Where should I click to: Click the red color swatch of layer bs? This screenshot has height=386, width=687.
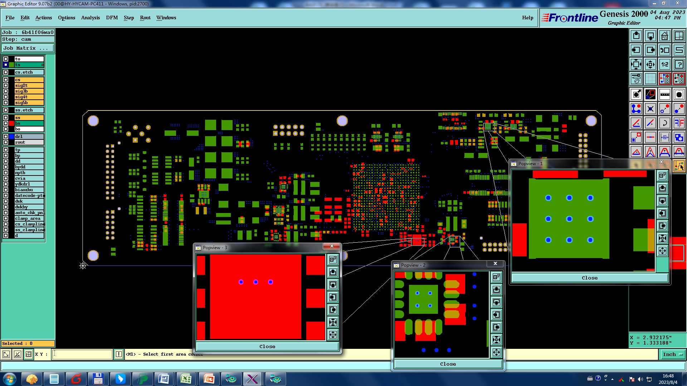pos(11,123)
